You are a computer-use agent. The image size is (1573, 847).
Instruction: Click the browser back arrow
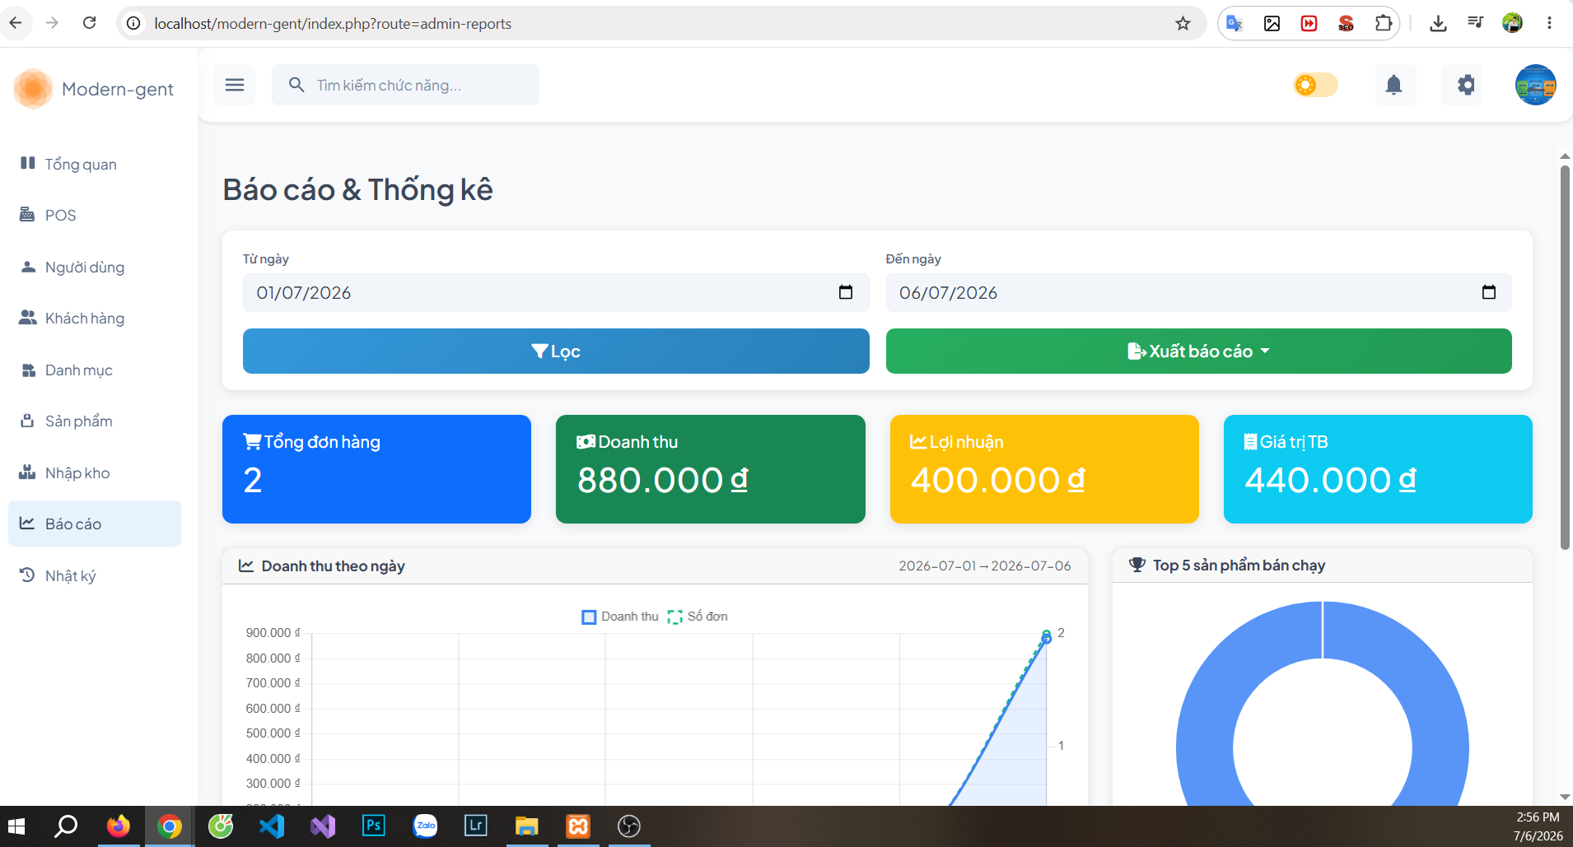tap(16, 23)
